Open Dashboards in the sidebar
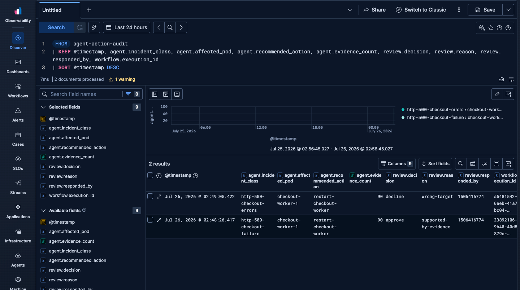 (x=18, y=66)
